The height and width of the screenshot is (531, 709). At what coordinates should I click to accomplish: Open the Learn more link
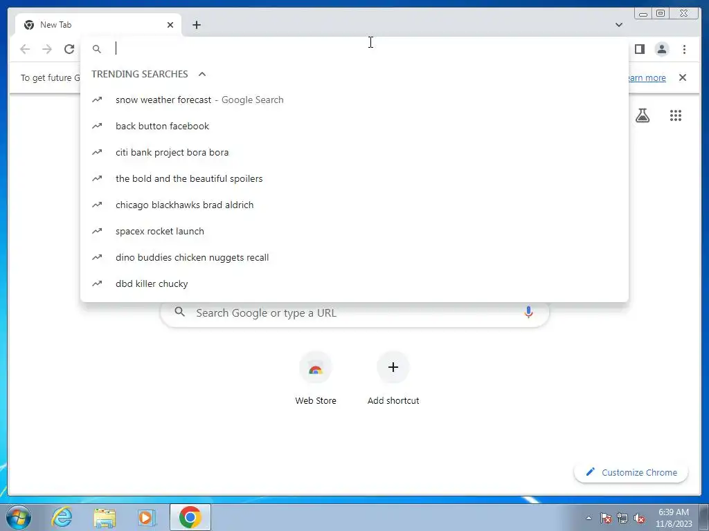pyautogui.click(x=647, y=77)
